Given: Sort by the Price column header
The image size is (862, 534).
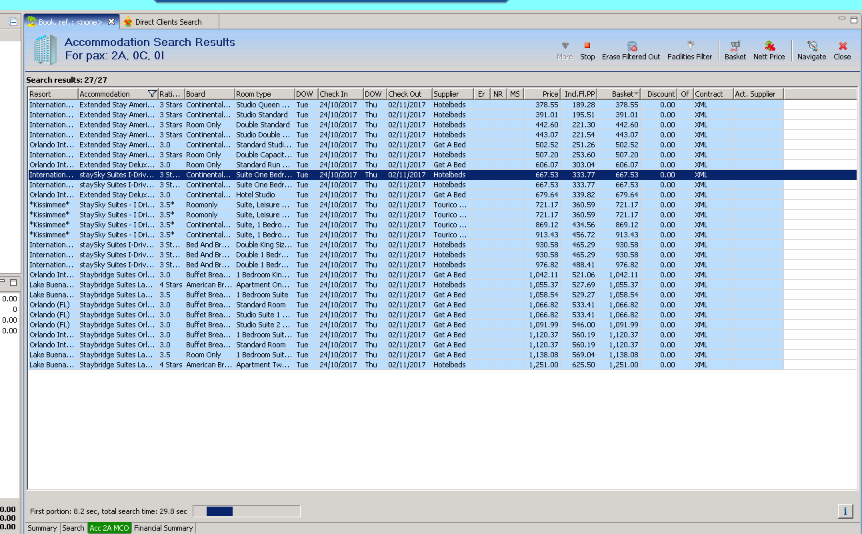Looking at the screenshot, I should [x=542, y=94].
